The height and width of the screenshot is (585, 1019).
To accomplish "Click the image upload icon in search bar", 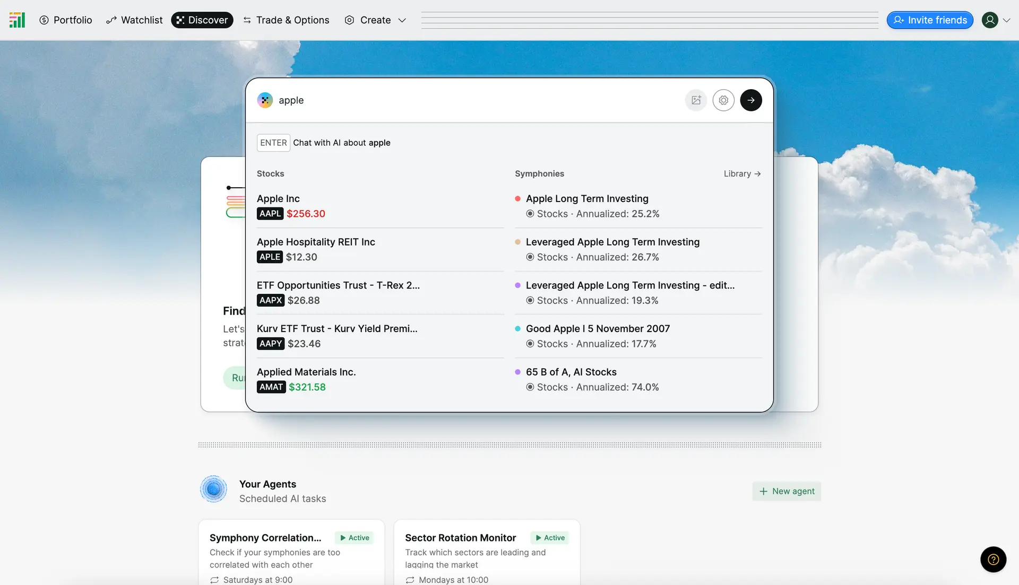I will click(x=696, y=100).
